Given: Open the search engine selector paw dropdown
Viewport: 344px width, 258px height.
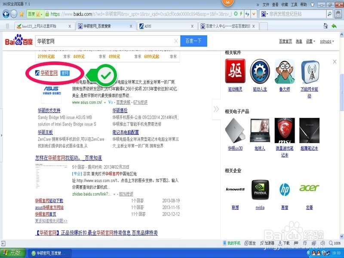Looking at the screenshot, I should point(264,14).
